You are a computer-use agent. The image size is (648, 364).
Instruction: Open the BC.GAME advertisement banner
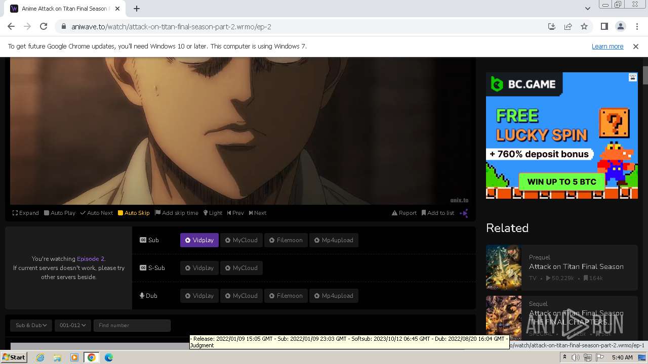(562, 135)
